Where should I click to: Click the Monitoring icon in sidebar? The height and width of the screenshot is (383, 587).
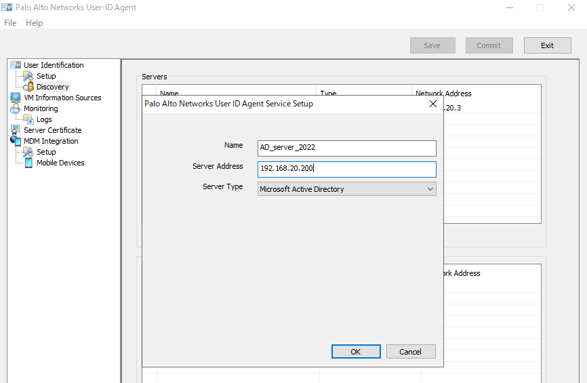(x=16, y=108)
